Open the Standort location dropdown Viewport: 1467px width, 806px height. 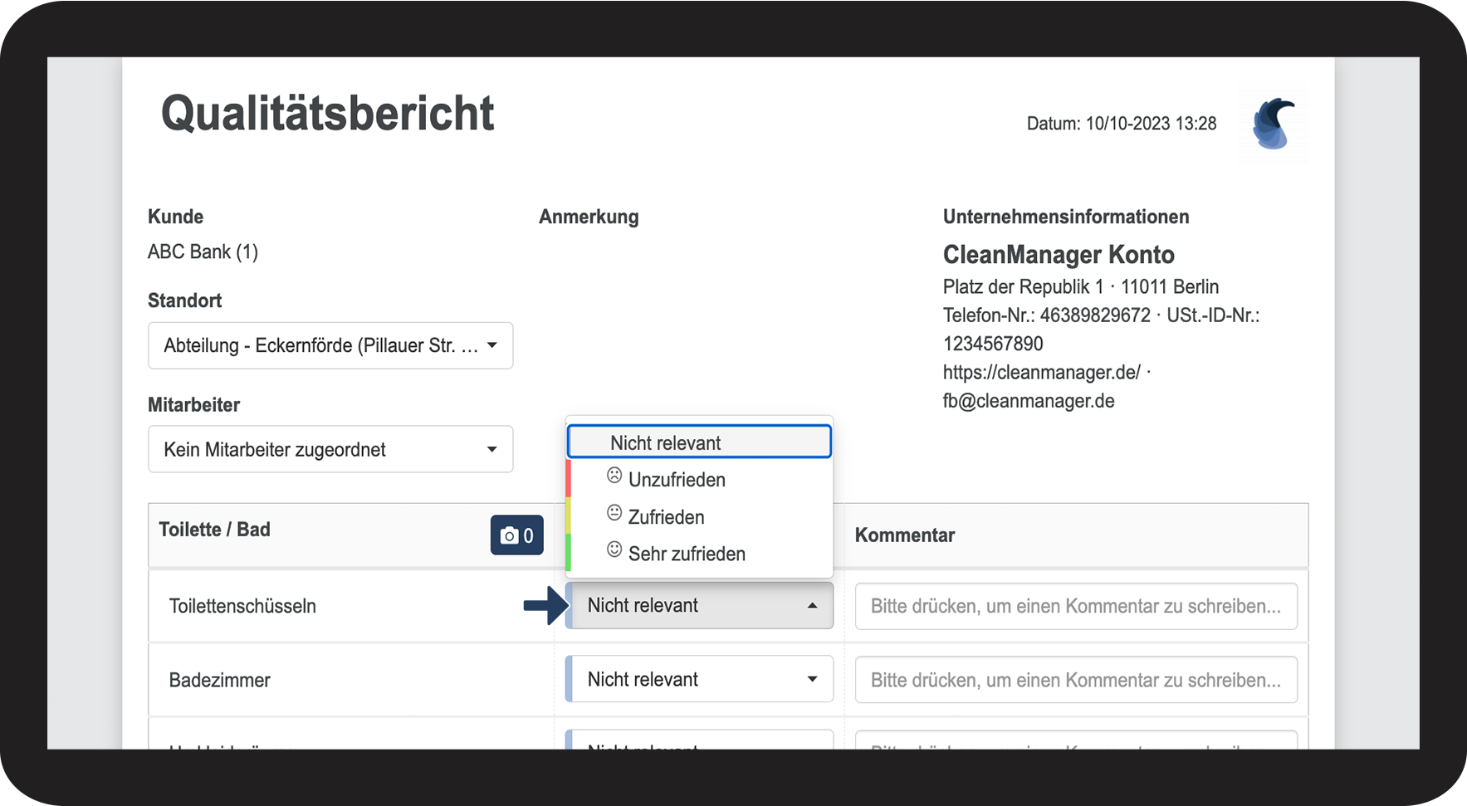(x=330, y=345)
